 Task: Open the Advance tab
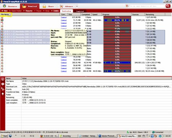[67, 6]
